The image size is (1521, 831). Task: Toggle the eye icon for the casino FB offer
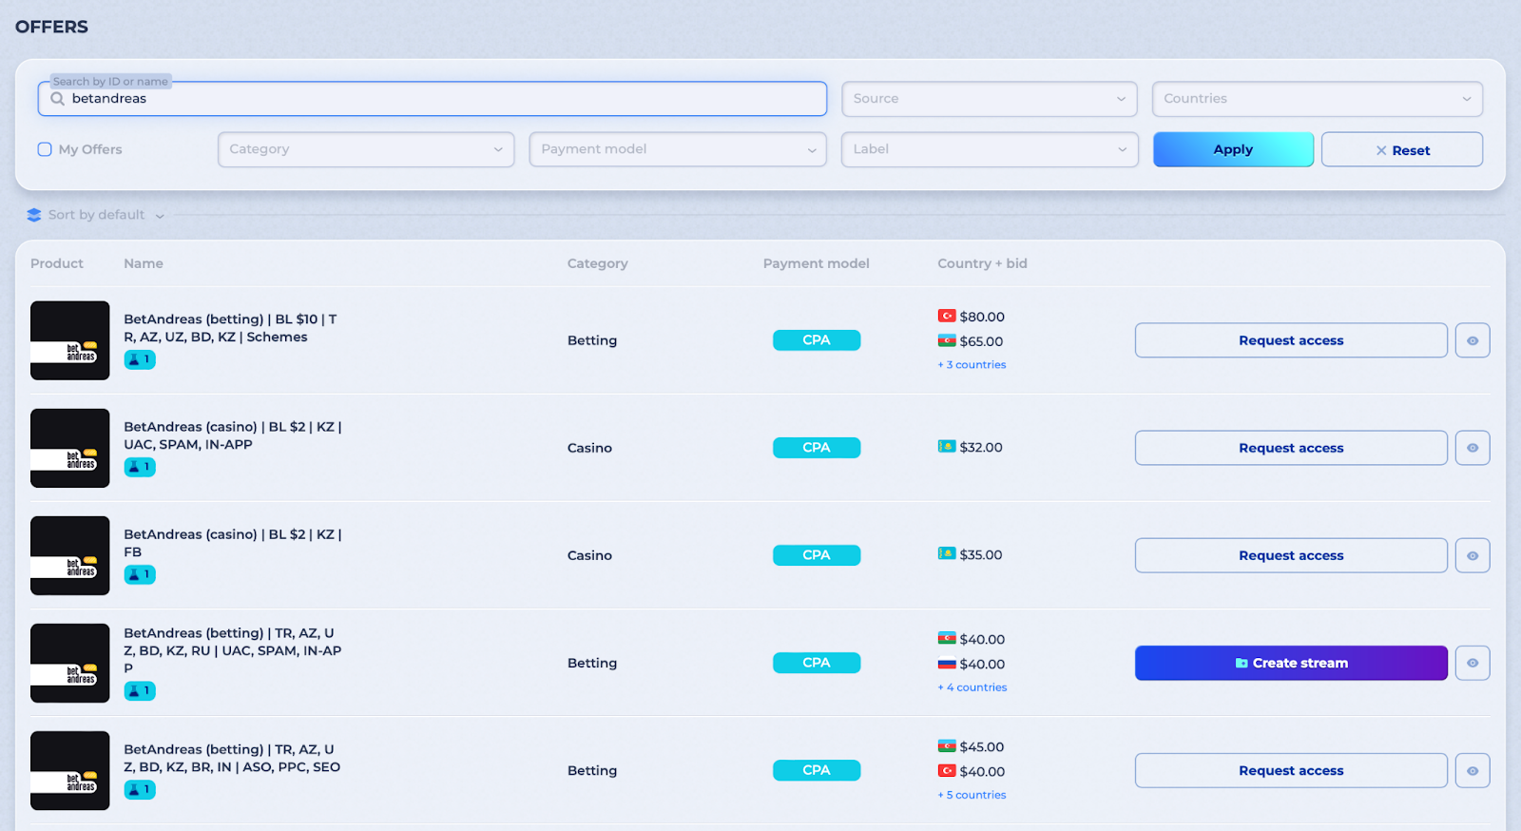(1473, 555)
